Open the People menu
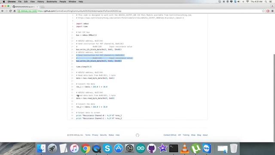Screen dimensions: 275x155 (x=63, y=2)
